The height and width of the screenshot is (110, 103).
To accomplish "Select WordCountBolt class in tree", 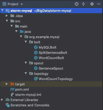I will [x=51, y=58].
